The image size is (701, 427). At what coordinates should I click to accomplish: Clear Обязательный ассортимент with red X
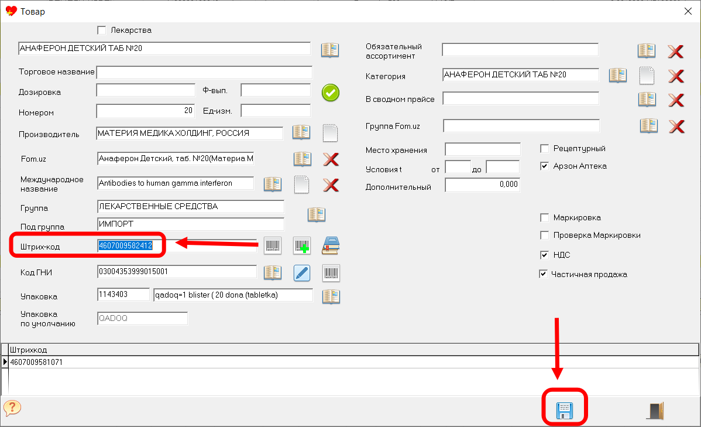[675, 52]
